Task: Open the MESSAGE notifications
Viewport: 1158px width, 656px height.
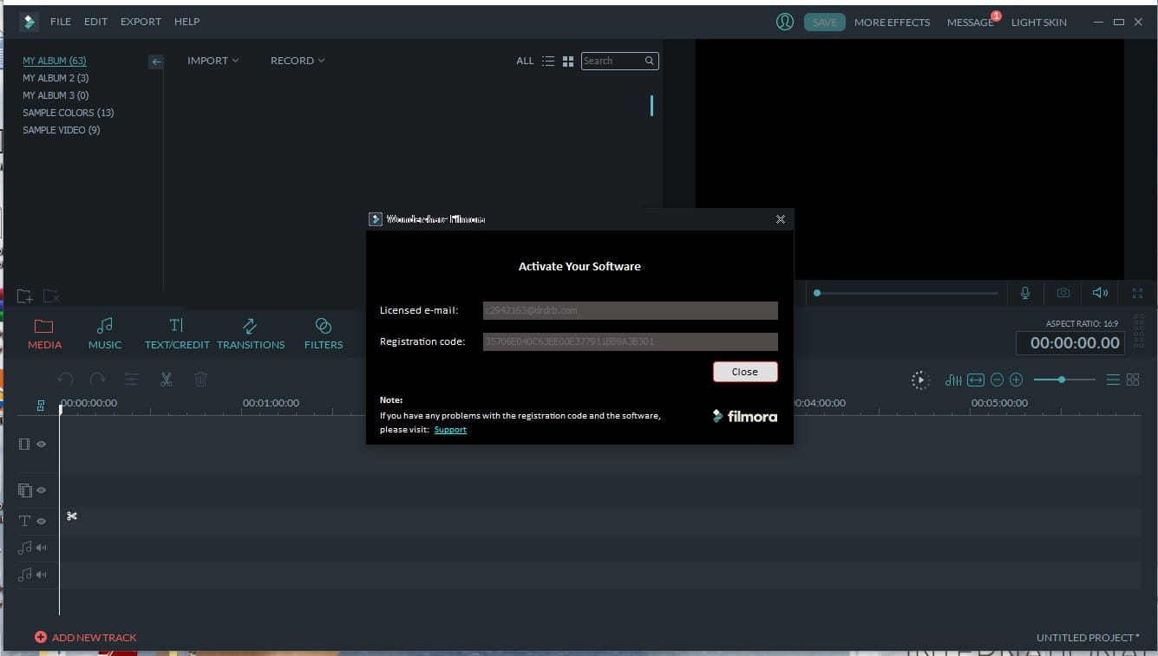Action: tap(970, 22)
